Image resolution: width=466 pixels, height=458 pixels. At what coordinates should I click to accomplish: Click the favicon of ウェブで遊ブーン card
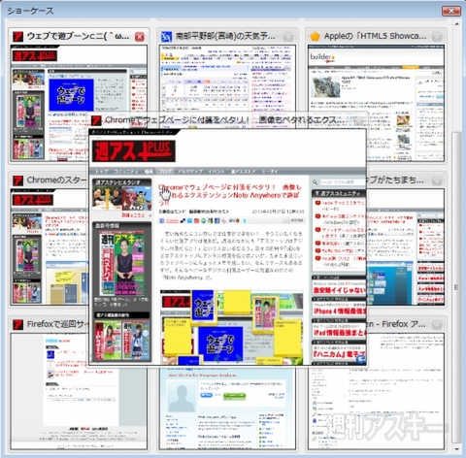point(17,36)
